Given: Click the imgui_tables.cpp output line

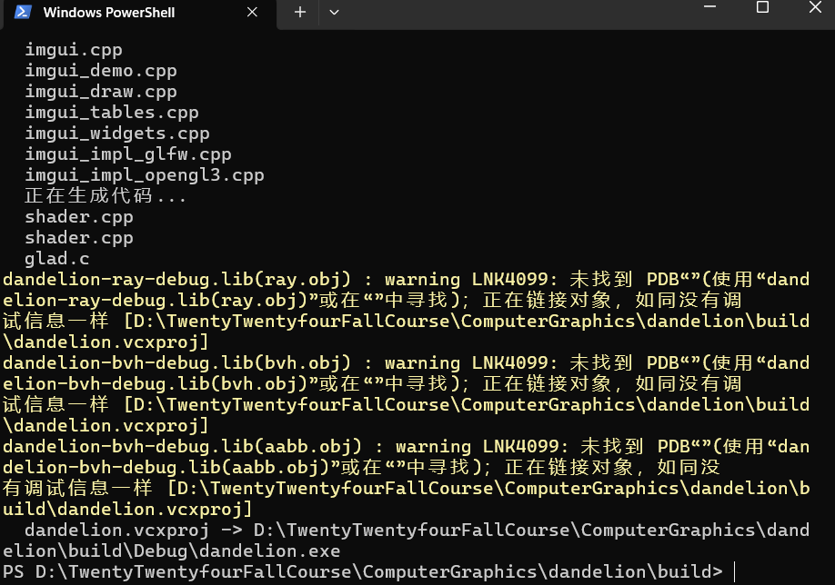Looking at the screenshot, I should (111, 112).
